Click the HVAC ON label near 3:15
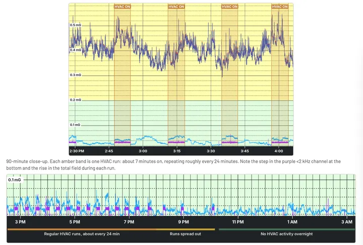Viewport: 363px width, 245px height. pos(176,7)
